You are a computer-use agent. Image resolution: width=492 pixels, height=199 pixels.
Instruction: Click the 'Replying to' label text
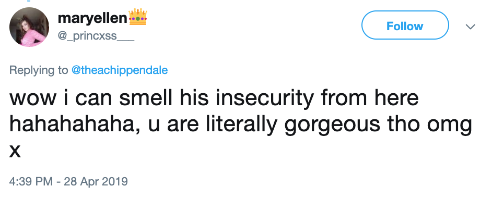coord(39,70)
